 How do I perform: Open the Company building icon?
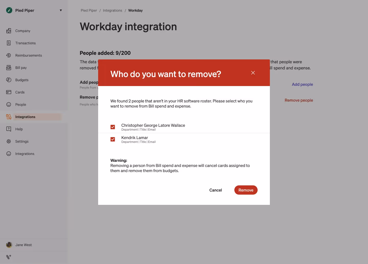[x=9, y=31]
